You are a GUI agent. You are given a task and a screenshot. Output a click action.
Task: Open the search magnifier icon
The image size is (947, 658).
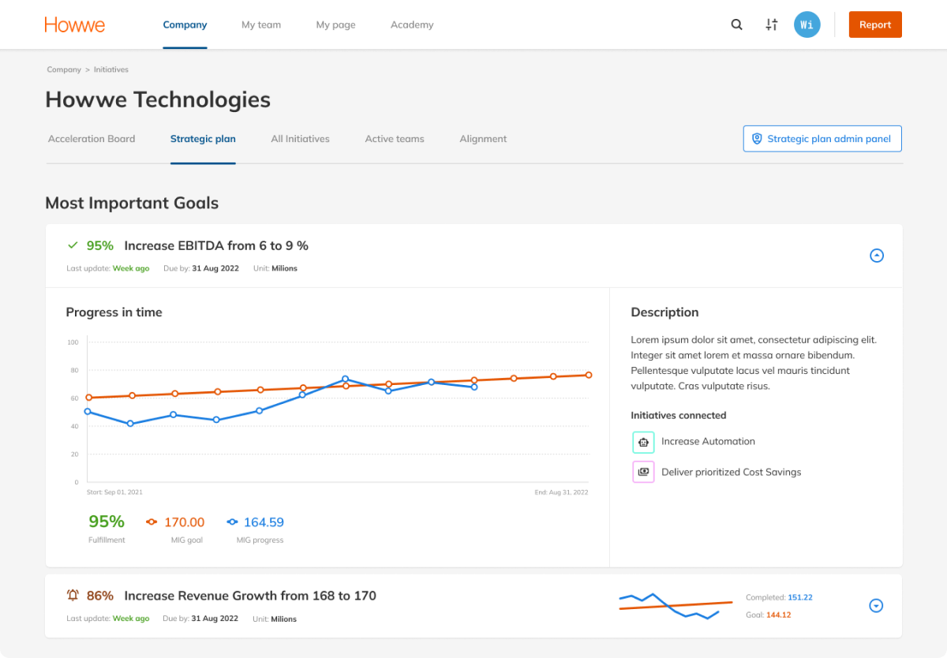click(x=736, y=24)
